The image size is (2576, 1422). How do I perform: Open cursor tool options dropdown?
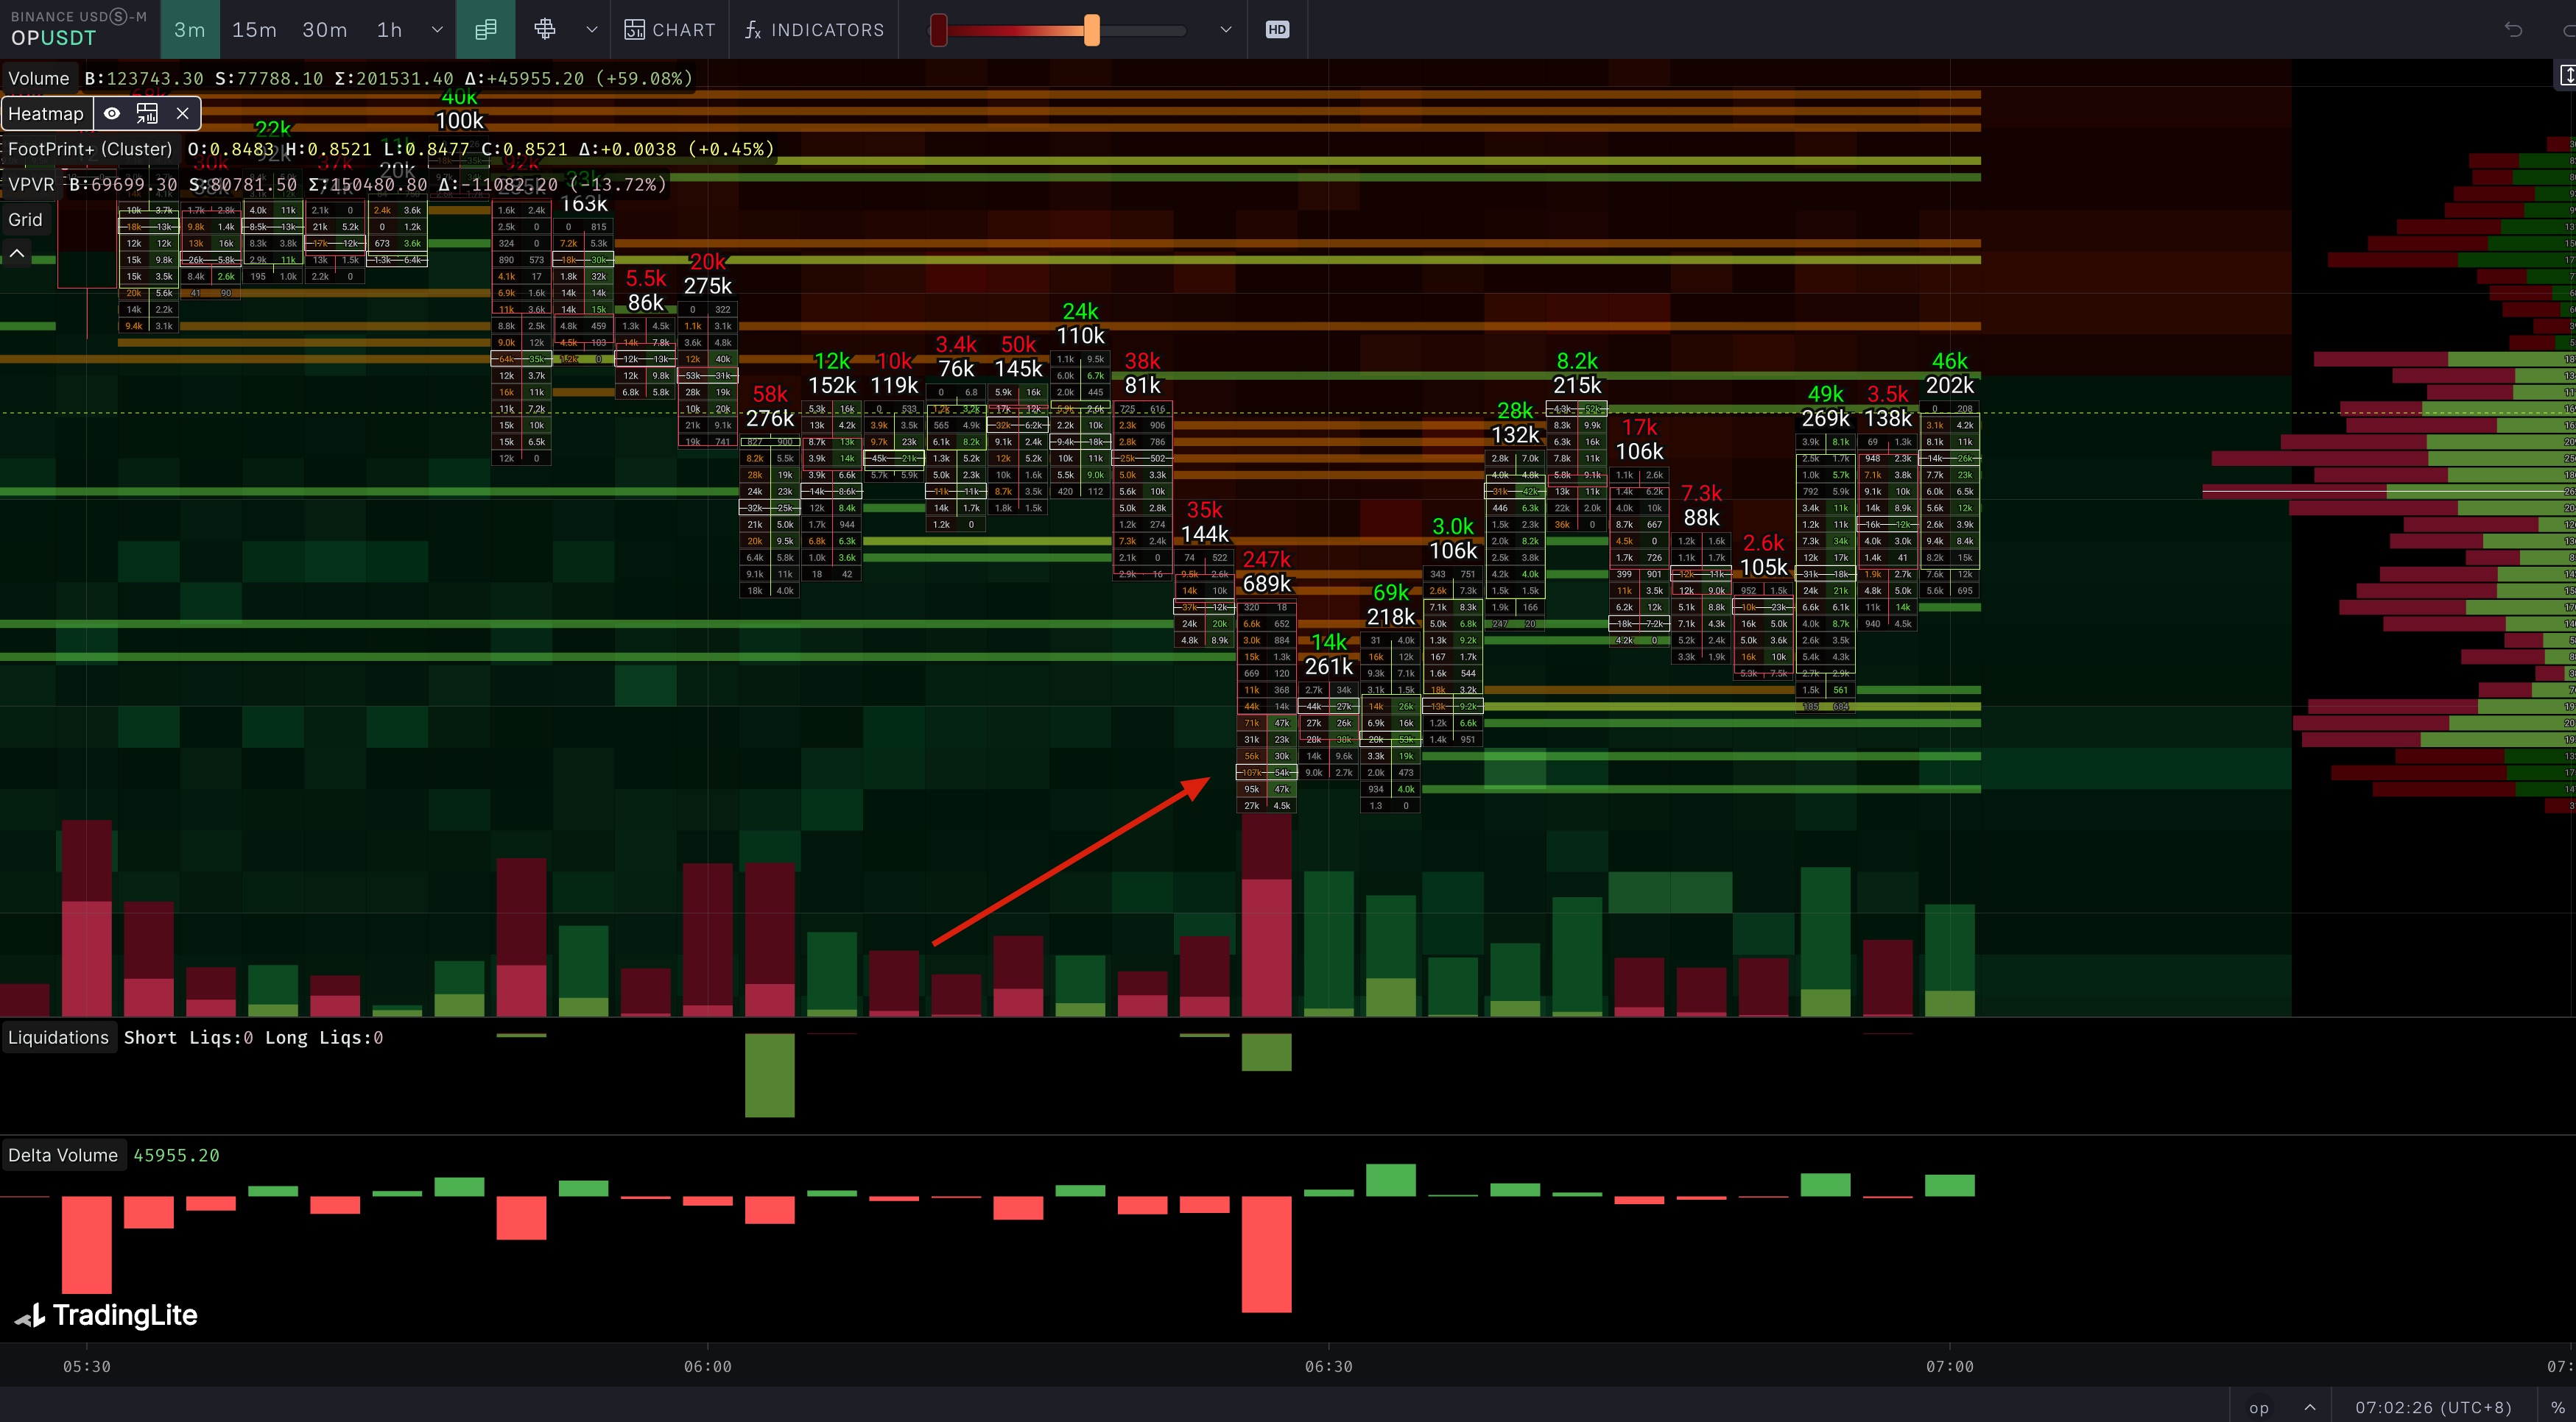click(x=592, y=30)
